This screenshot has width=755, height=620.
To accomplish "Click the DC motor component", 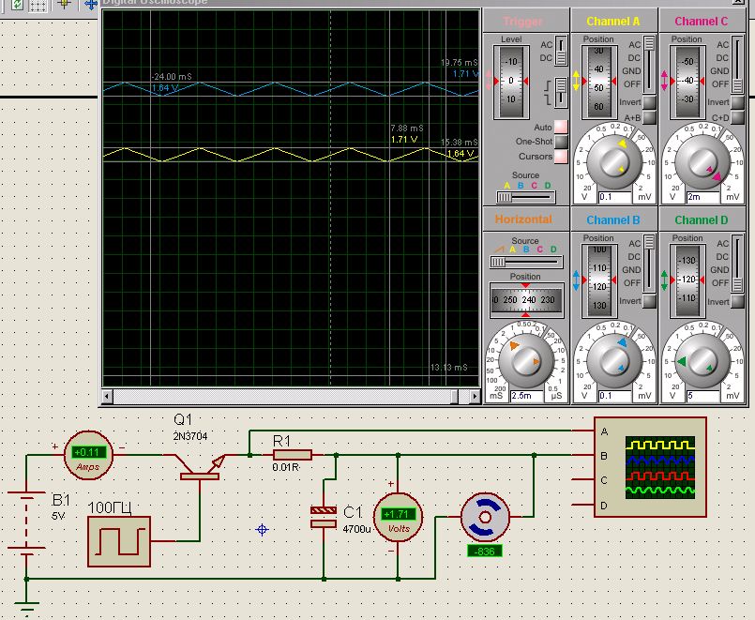I will pyautogui.click(x=485, y=517).
